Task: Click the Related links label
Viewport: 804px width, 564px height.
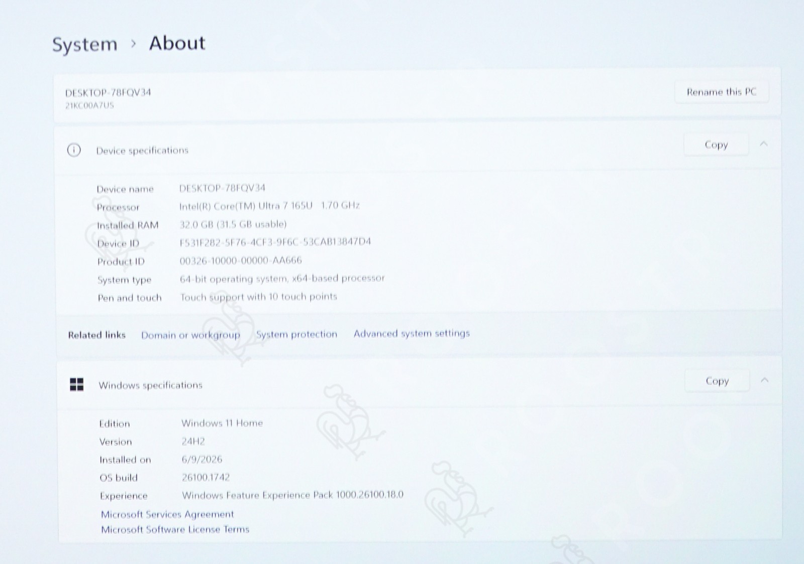Action: click(x=96, y=335)
